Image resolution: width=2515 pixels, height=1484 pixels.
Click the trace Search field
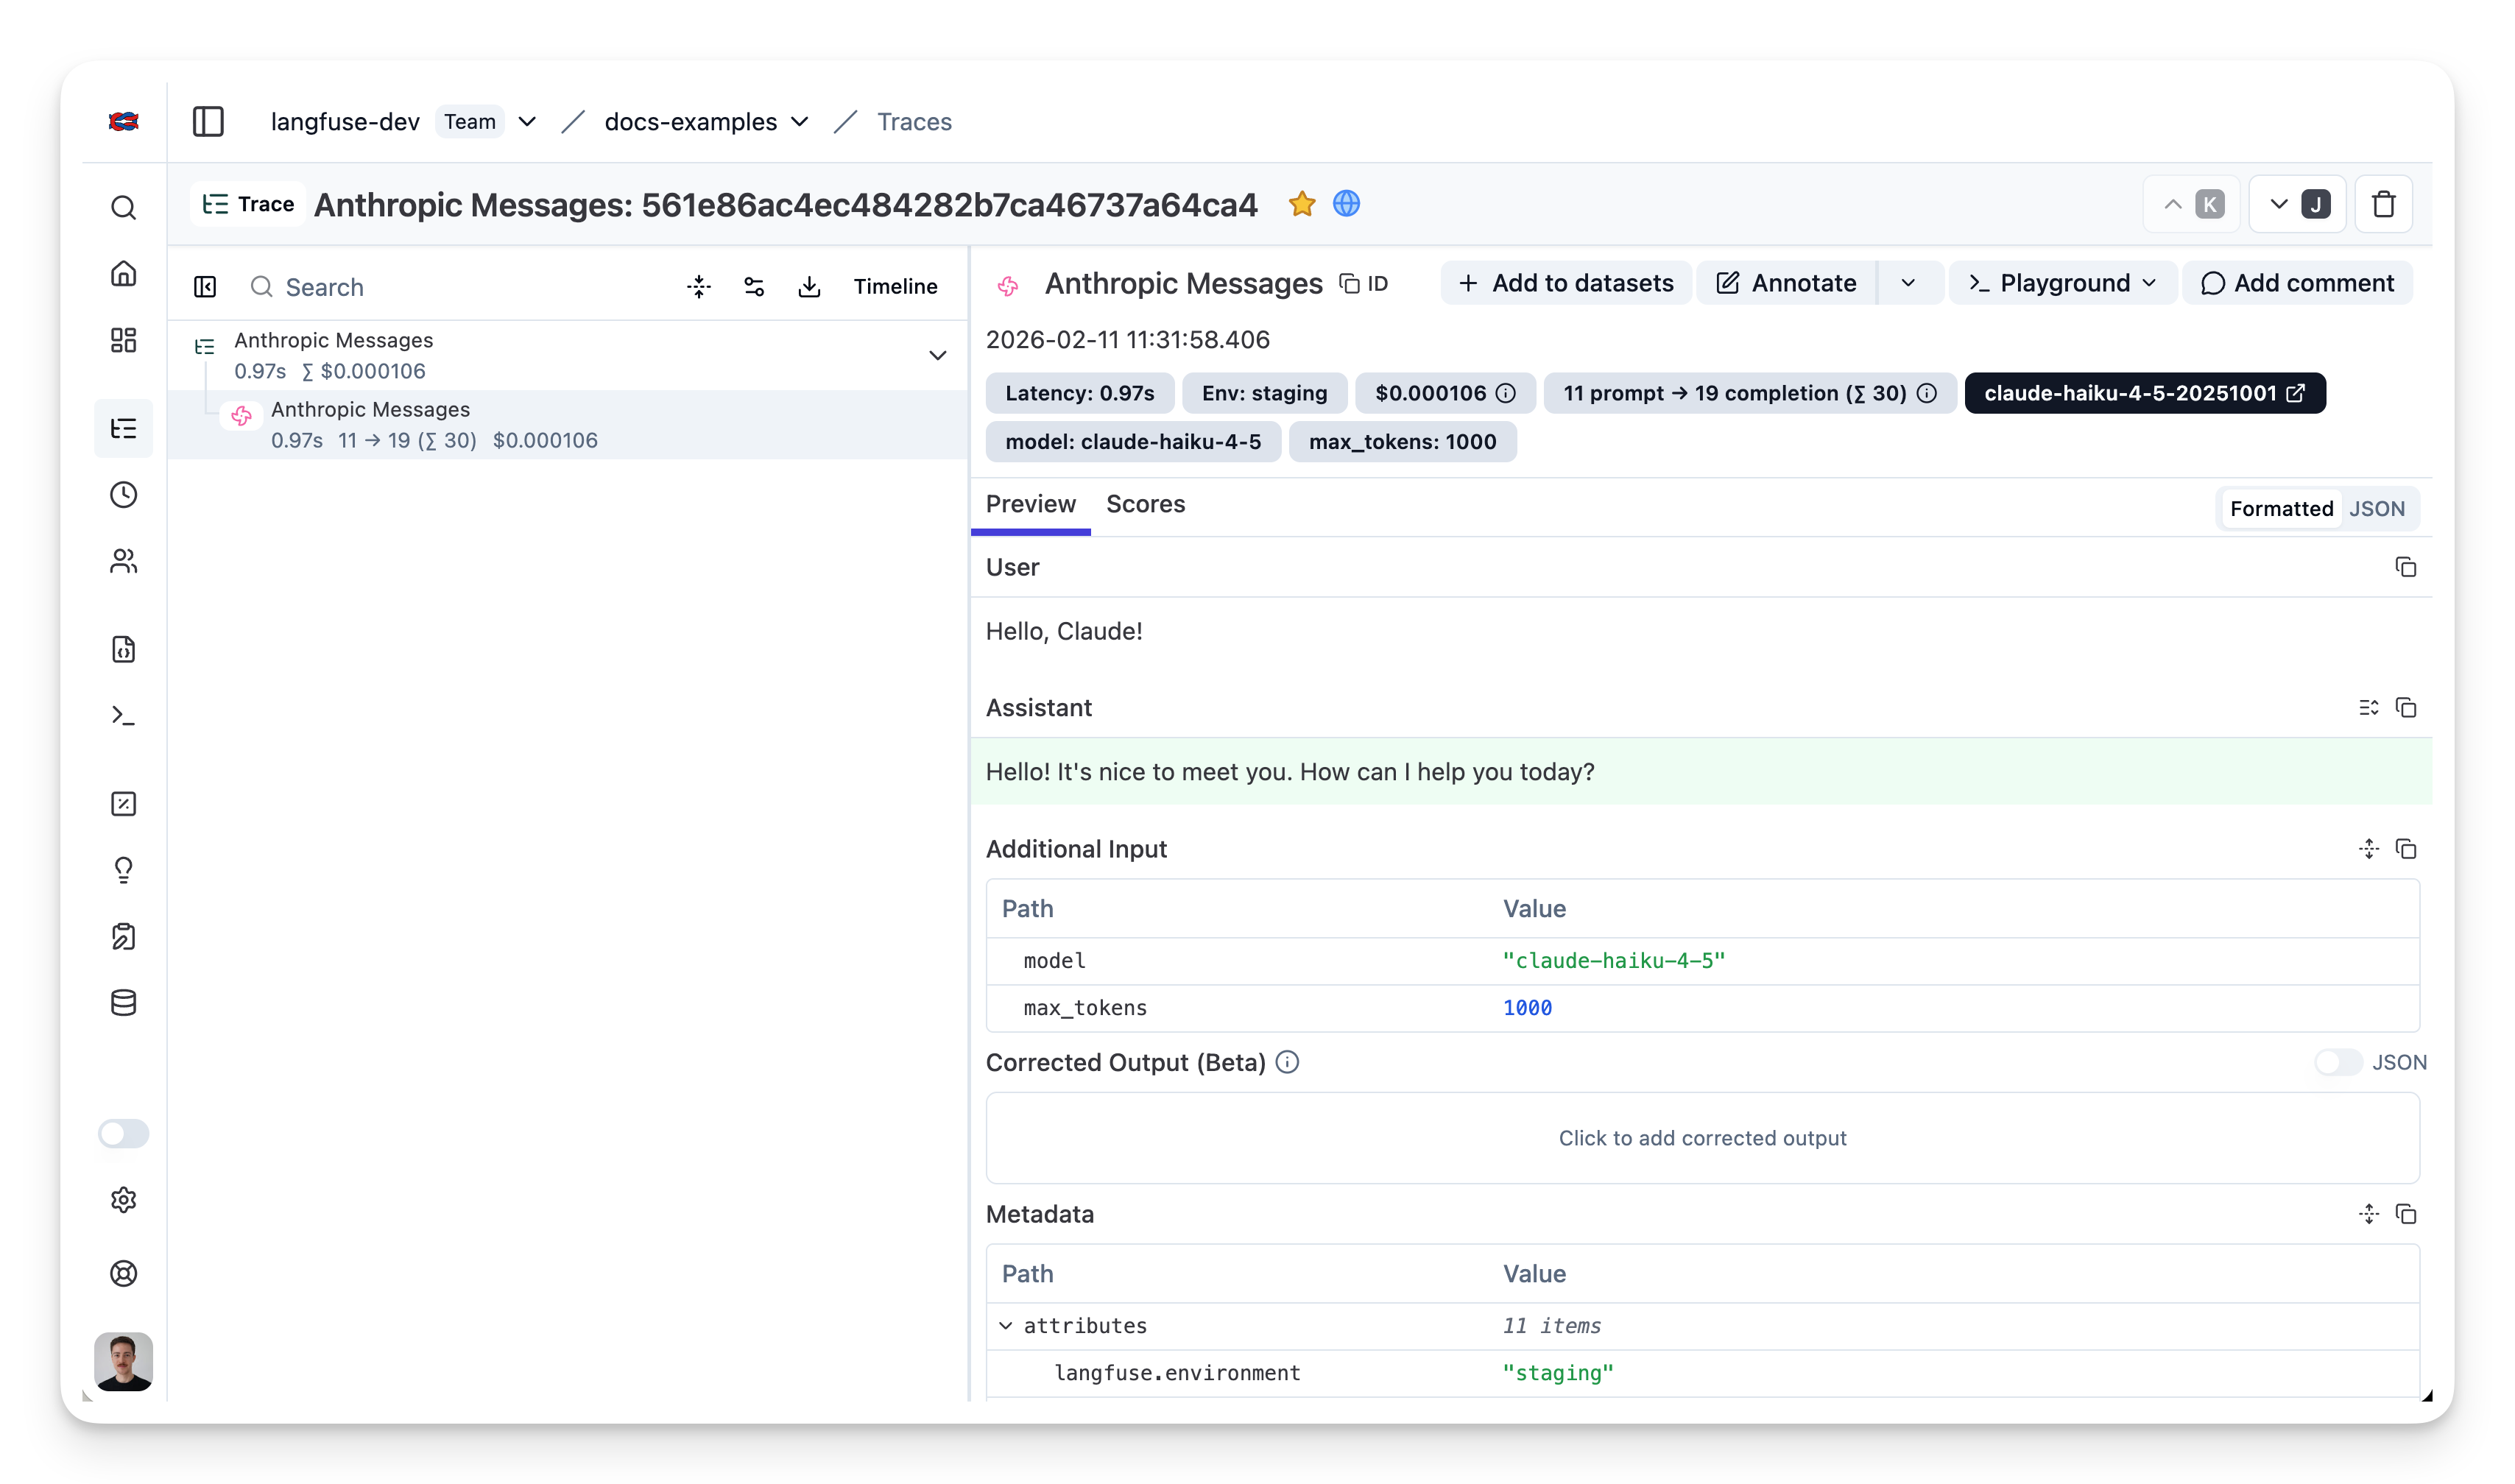click(x=324, y=287)
